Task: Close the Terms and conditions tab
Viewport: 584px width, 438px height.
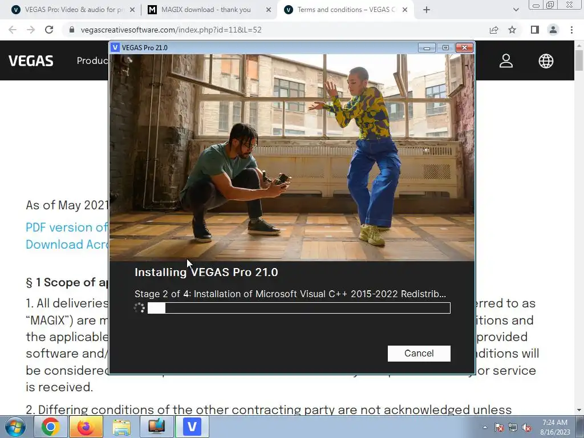Action: click(x=405, y=10)
